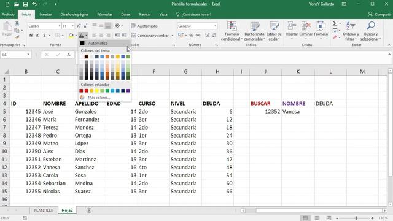393x221 pixels.
Task: Open the font size dropdown
Action: pyautogui.click(x=72, y=26)
